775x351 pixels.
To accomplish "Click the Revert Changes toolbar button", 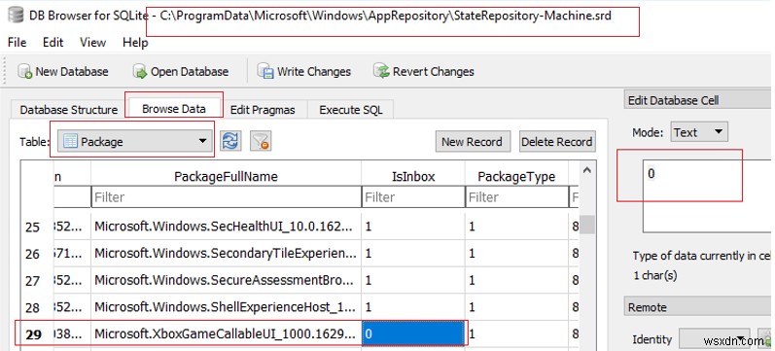I will point(424,72).
